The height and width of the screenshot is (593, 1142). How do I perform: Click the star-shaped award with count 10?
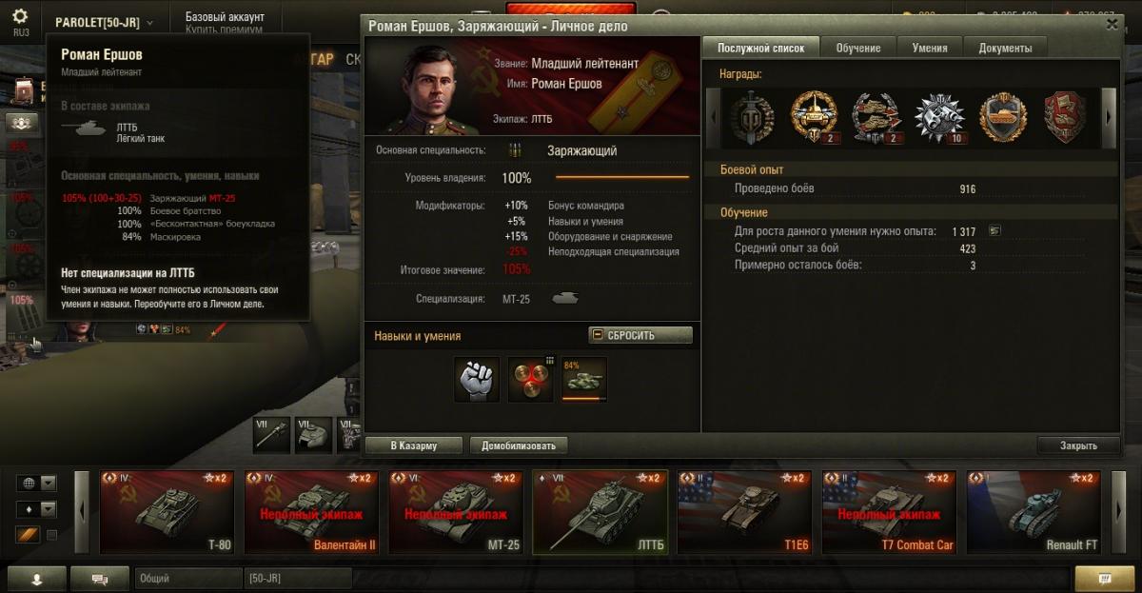pos(939,118)
